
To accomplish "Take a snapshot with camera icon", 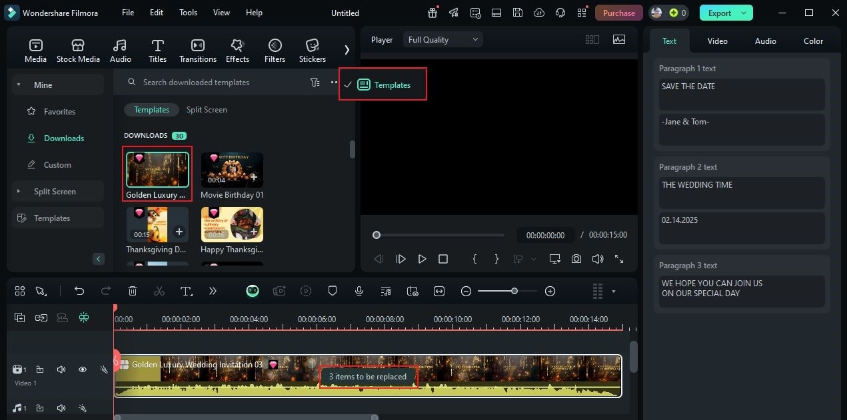I will click(x=576, y=259).
